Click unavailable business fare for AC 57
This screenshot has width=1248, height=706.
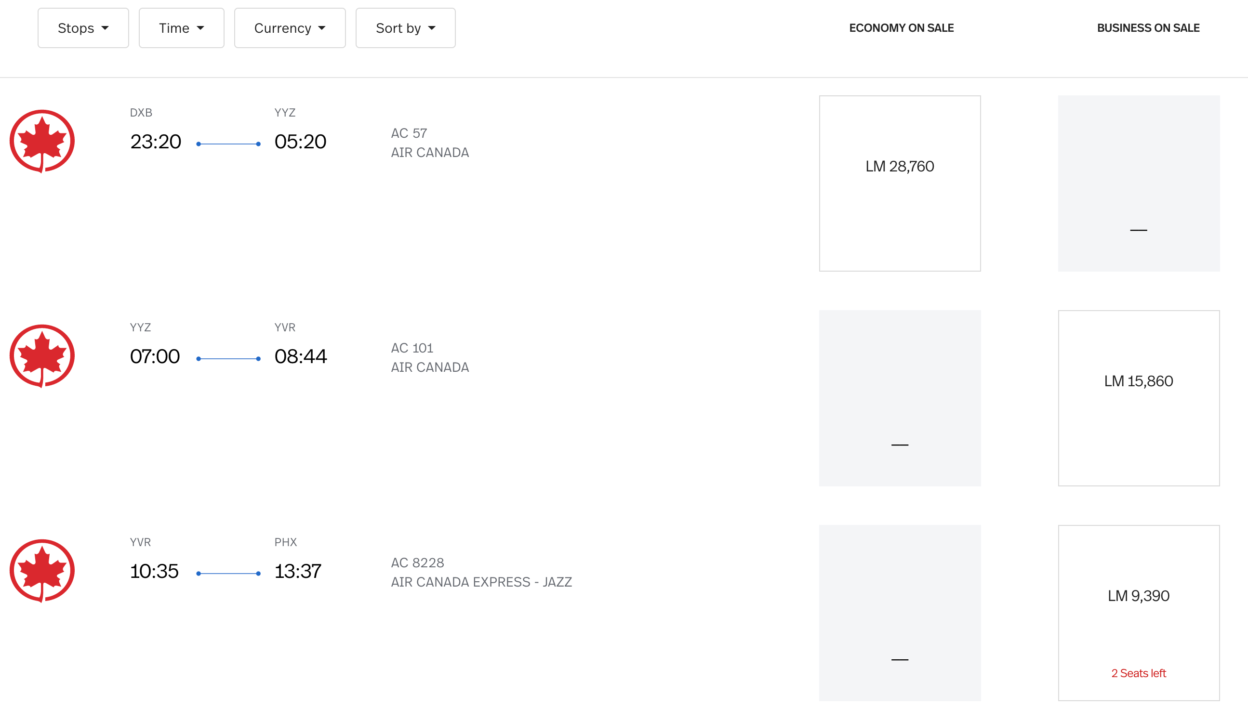pos(1138,183)
